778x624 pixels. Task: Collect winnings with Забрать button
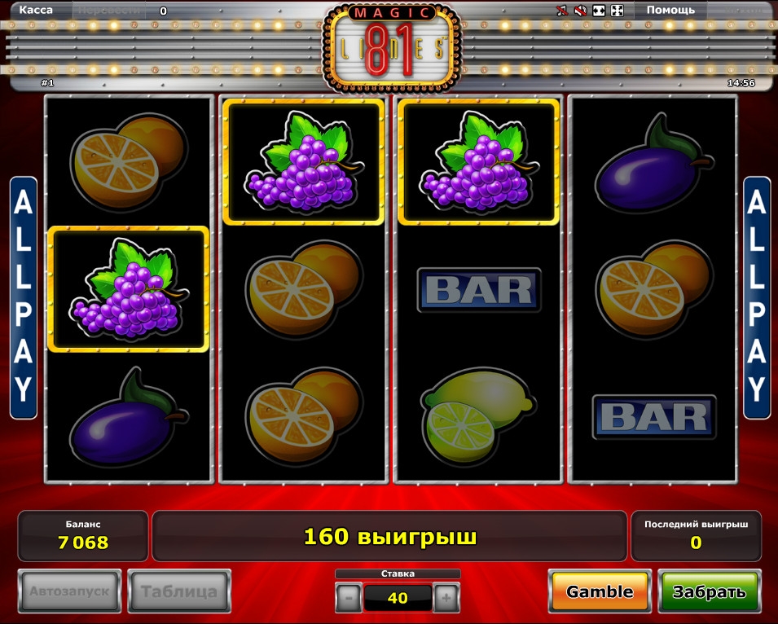click(709, 591)
